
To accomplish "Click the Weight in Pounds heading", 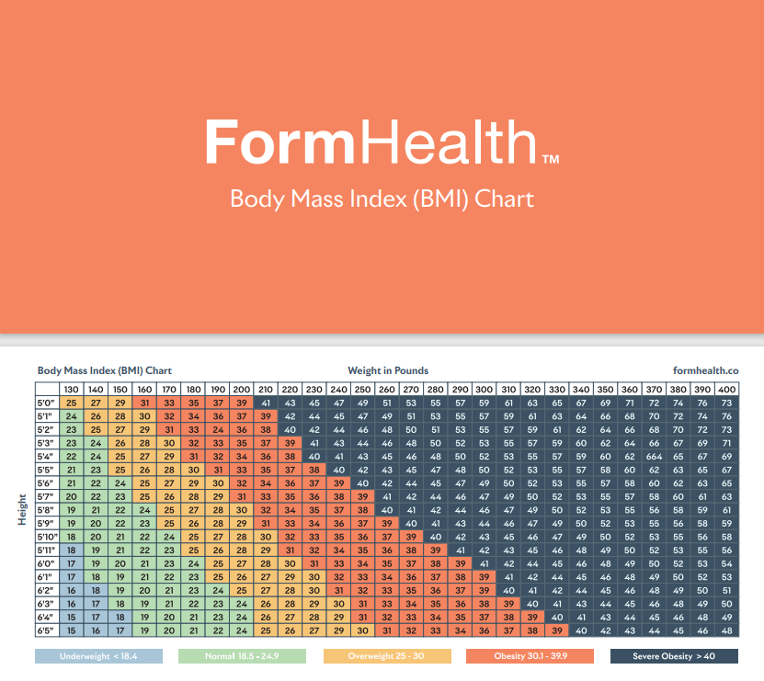I will click(388, 370).
